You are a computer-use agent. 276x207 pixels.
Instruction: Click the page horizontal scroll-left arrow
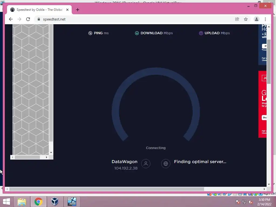pyautogui.click(x=7, y=189)
